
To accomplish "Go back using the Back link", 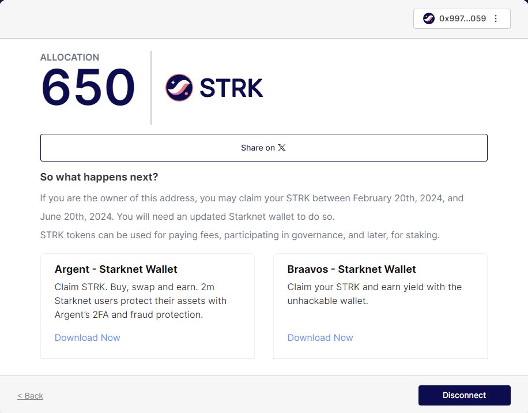I will tap(31, 396).
